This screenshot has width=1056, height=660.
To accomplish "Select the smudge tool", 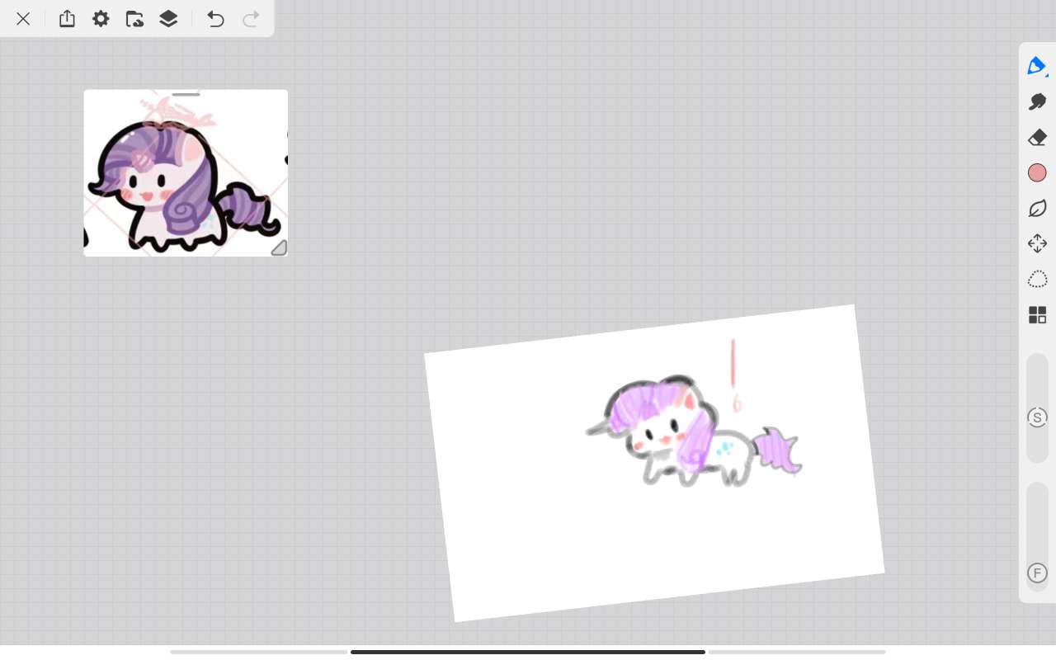I will coord(1037,101).
